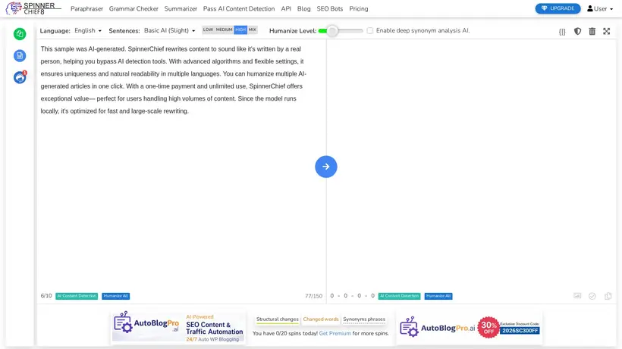Enable deep synonym analysis AI checkbox
Image resolution: width=622 pixels, height=349 pixels.
(x=369, y=30)
